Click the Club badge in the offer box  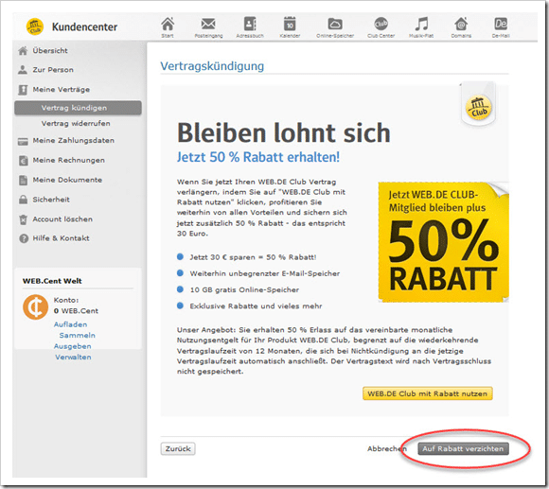click(478, 107)
